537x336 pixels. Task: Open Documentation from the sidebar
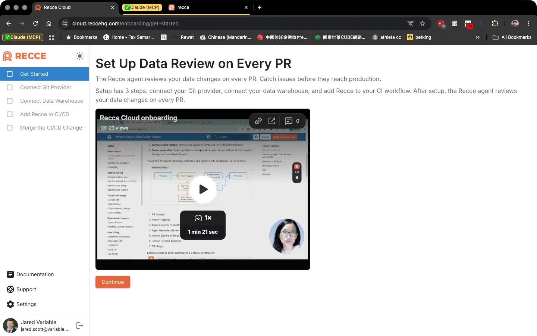tap(31, 274)
